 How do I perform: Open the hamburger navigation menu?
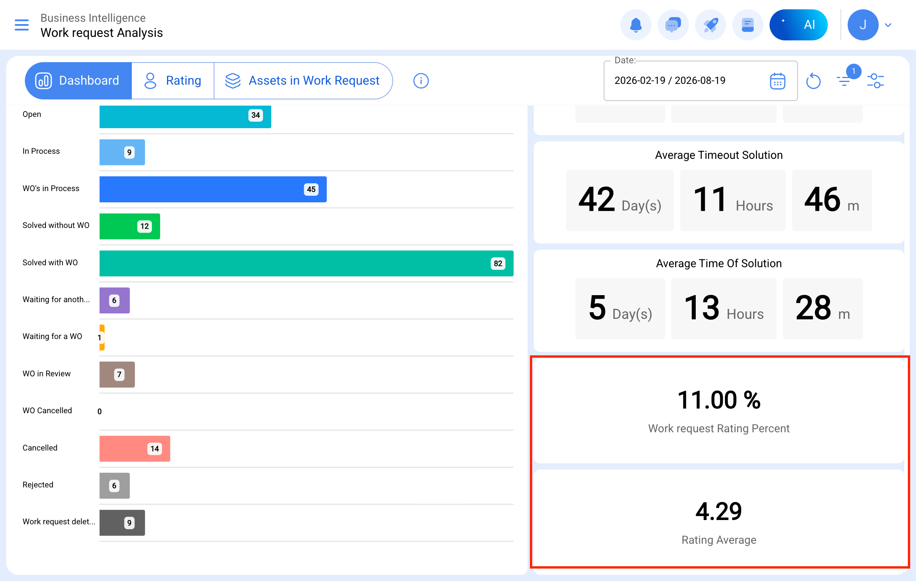coord(22,25)
